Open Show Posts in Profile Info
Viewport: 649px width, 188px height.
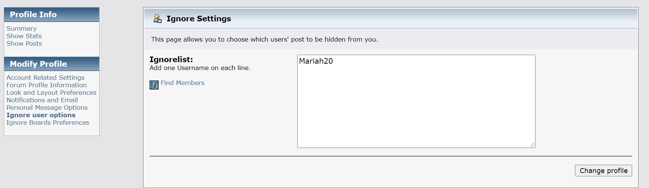tap(24, 43)
